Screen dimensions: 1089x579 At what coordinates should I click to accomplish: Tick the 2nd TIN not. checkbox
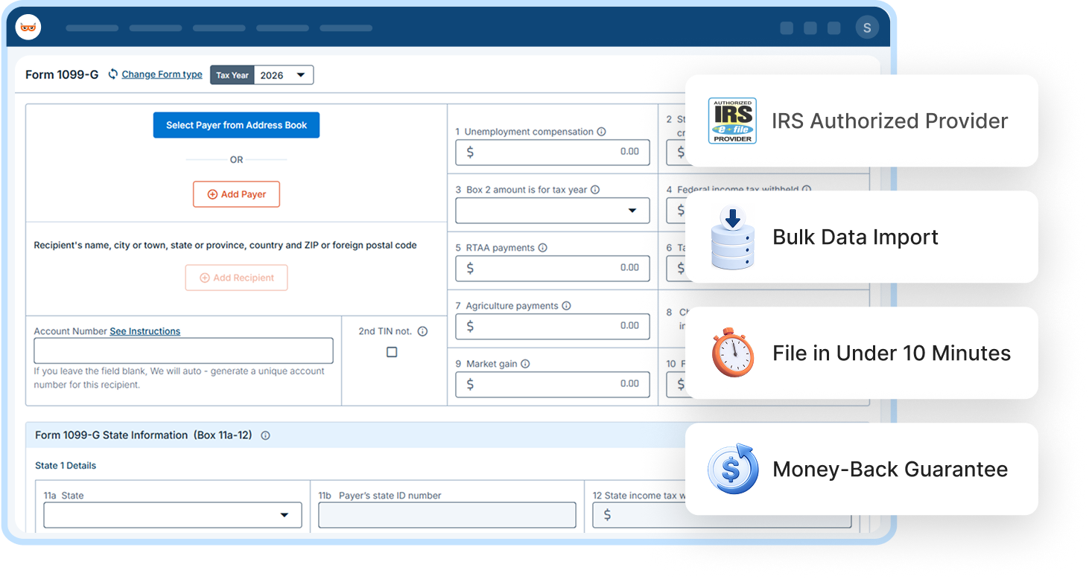tap(392, 352)
